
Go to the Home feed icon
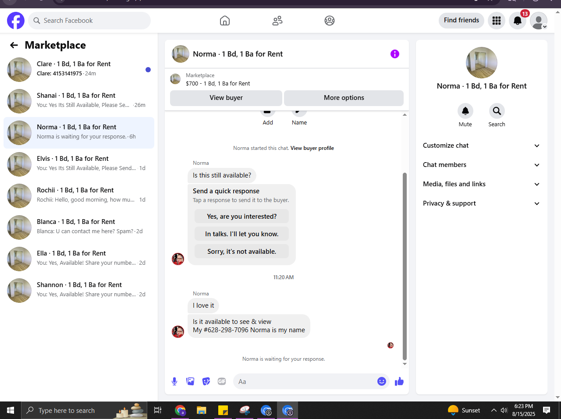pyautogui.click(x=225, y=21)
